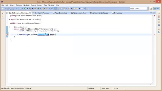Switch to the PlayerEvent.class tab
Screen dimensions: 162x91
click(x=60, y=13)
